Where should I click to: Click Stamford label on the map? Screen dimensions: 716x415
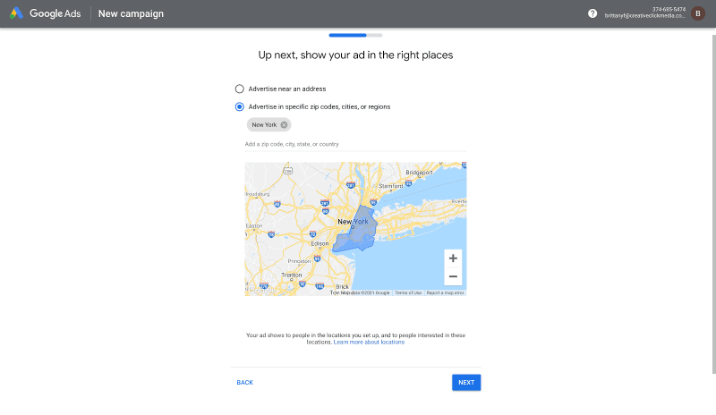click(390, 186)
